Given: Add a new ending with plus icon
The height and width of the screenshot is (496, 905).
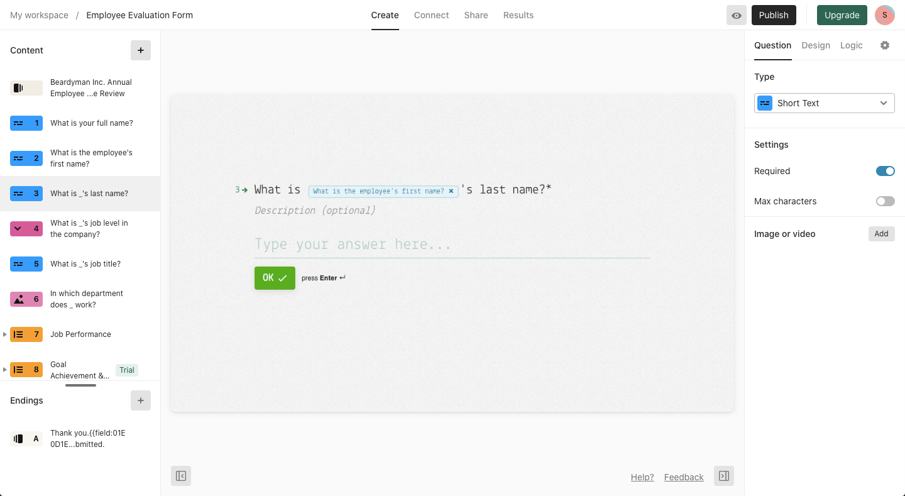Looking at the screenshot, I should [x=141, y=400].
